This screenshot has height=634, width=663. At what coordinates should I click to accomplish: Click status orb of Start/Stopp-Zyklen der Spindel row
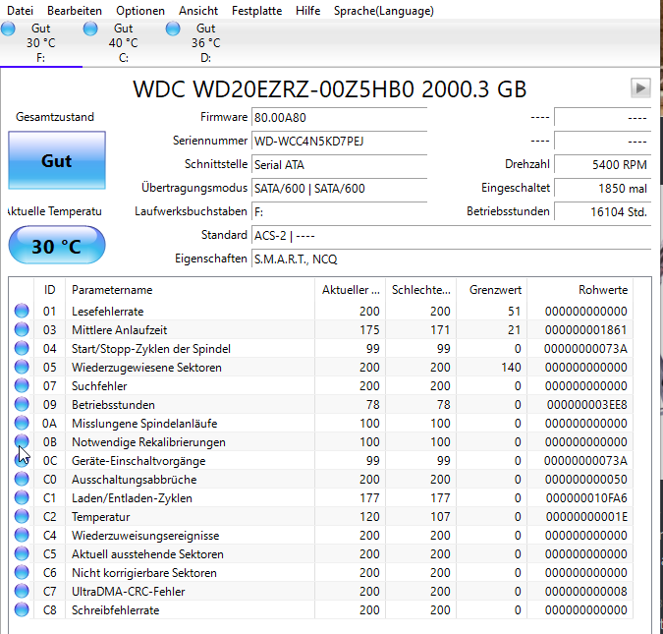pos(22,348)
